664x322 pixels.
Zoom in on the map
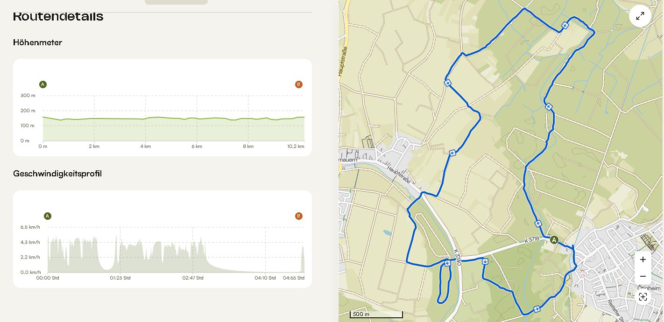[x=643, y=259]
